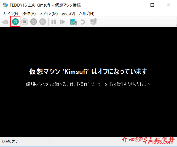Screen dimensions: 177x147
Task: Click the status text 状態: オフ
Action: click(10, 141)
